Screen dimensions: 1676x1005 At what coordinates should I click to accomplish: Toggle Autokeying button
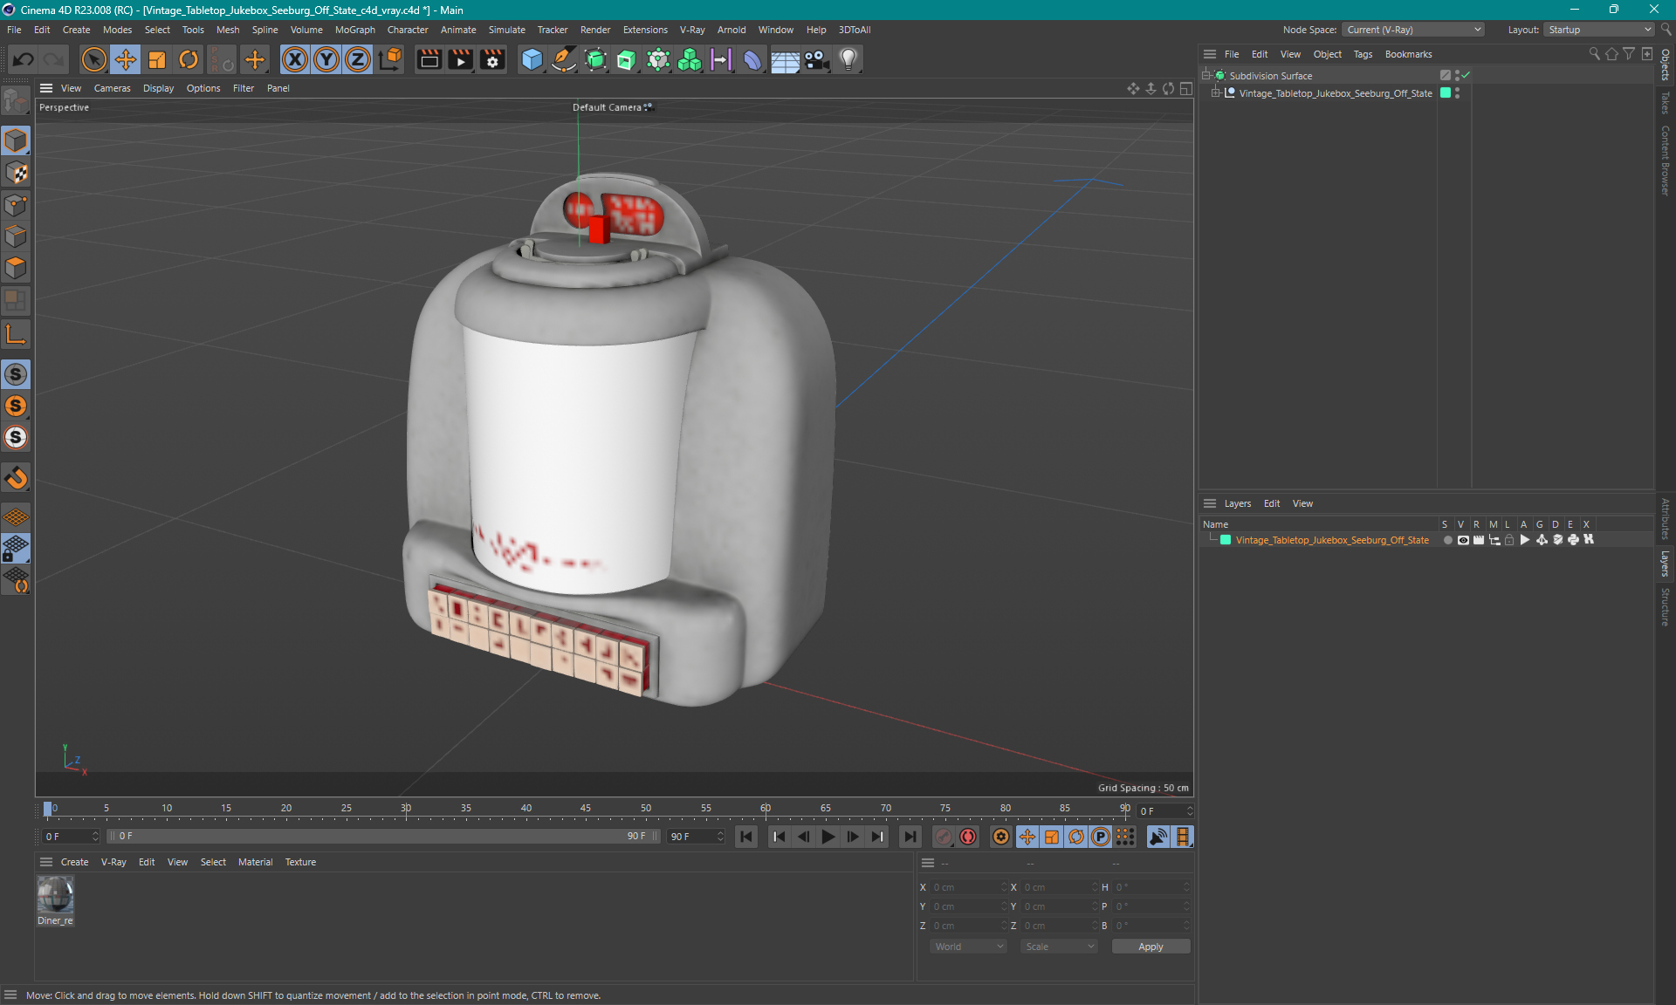point(968,837)
